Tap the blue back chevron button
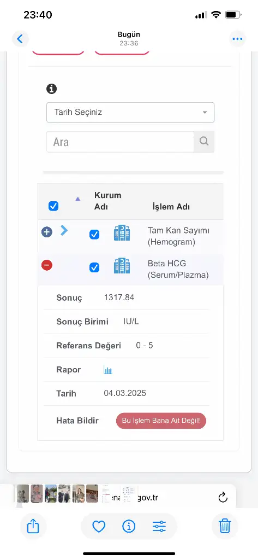The height and width of the screenshot is (560, 258). coord(20,39)
